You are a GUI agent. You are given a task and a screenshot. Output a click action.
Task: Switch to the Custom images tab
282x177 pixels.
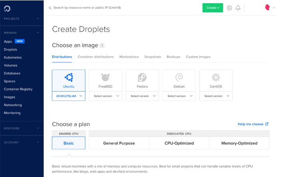click(198, 57)
